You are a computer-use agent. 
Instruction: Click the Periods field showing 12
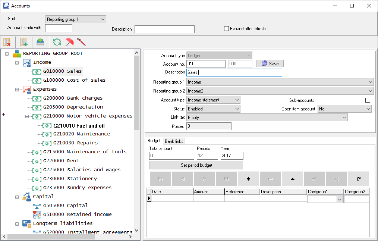[207, 156]
